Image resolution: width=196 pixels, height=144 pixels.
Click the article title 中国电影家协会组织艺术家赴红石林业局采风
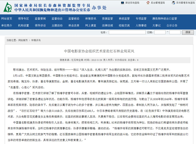[x=99, y=51]
